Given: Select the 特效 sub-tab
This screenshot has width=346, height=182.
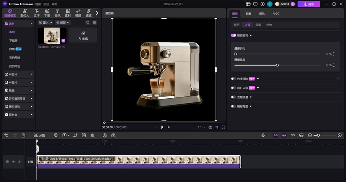Looking at the screenshot, I should coord(269,25).
